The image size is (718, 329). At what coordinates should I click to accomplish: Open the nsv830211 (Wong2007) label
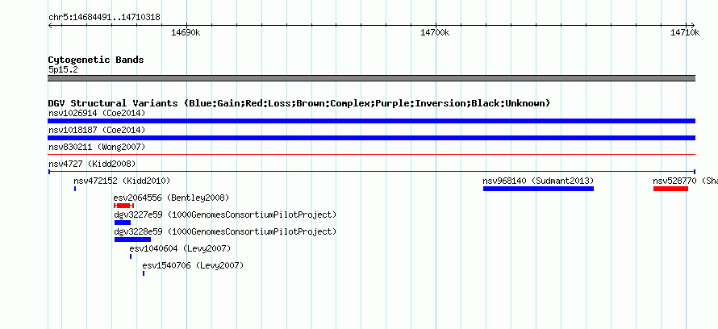(x=97, y=147)
